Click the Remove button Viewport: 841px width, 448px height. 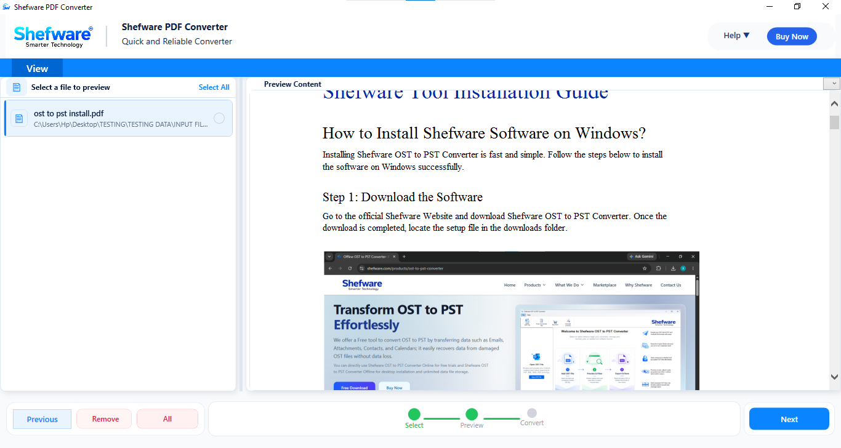pos(105,419)
